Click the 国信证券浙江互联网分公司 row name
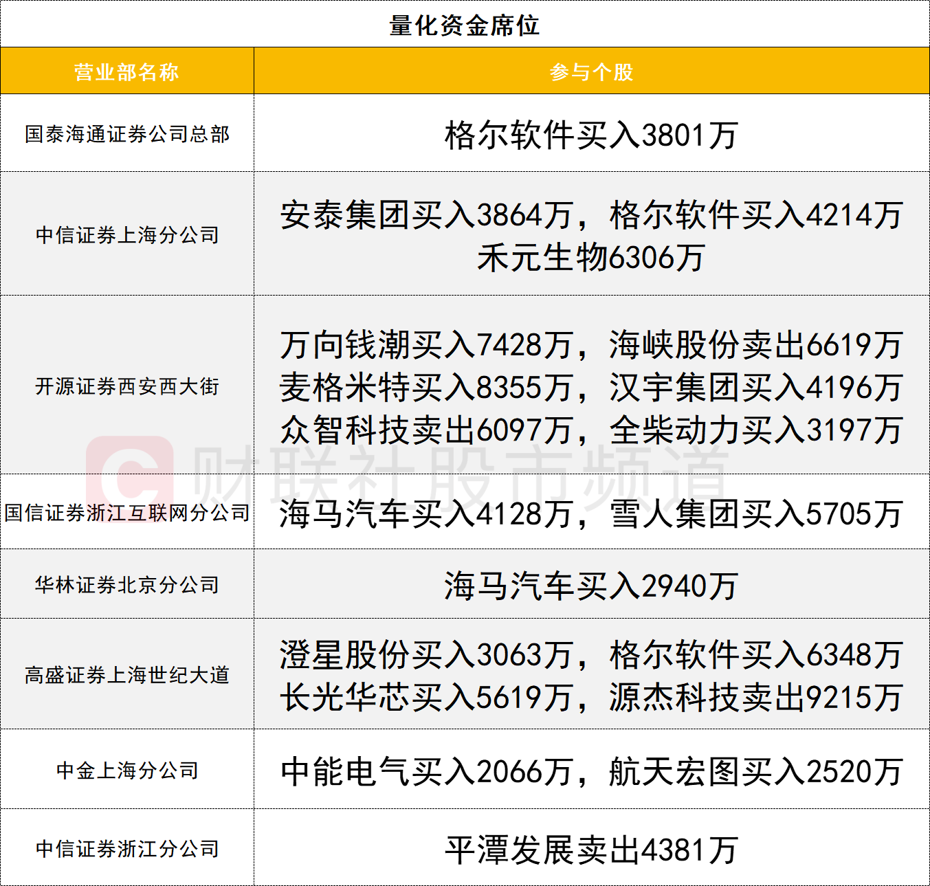930x886 pixels. point(127,513)
